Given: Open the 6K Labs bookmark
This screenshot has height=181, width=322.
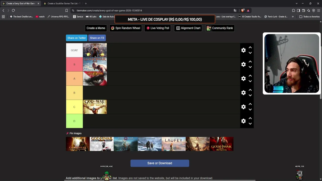Looking at the screenshot, I should (91, 17).
